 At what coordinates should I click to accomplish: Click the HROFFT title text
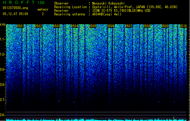[x=19, y=2]
